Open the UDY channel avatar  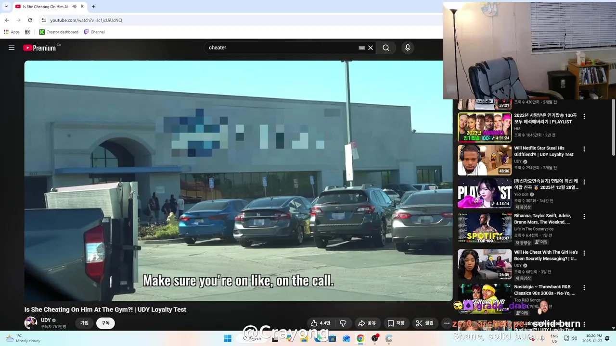31,323
